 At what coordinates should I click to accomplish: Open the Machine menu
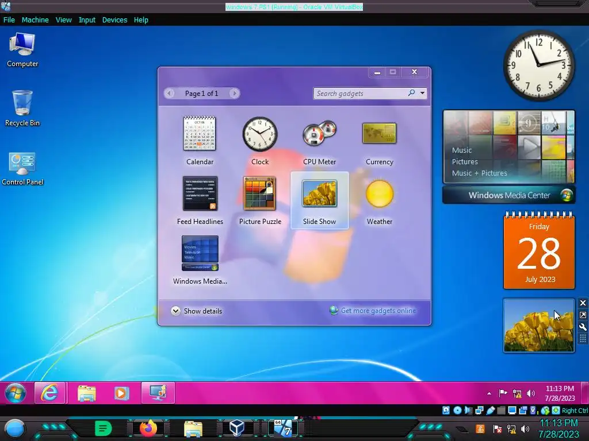[35, 20]
